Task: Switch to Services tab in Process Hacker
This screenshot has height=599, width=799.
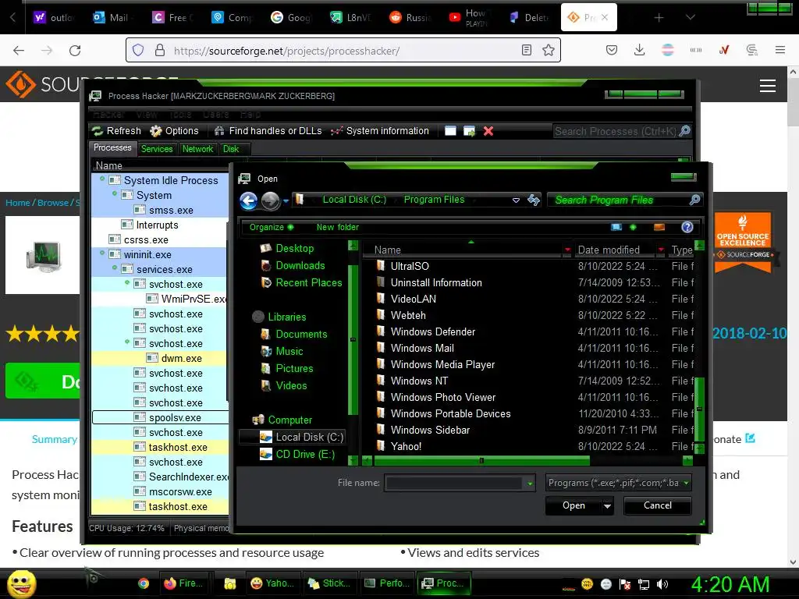Action: pyautogui.click(x=156, y=149)
